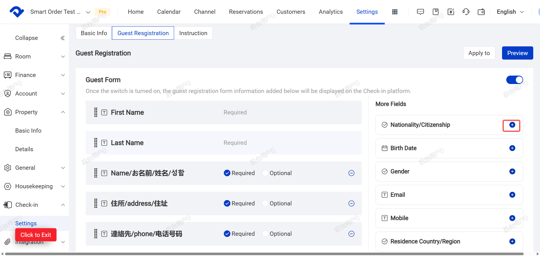Viewport: 540px width, 256px height.
Task: Switch to the Basic Info tab
Action: (94, 33)
